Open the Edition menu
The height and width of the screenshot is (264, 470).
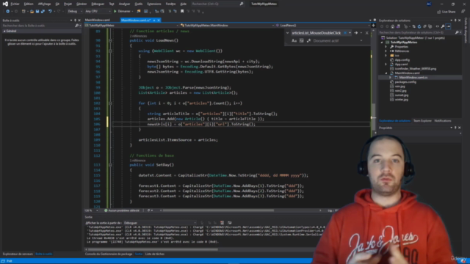click(29, 4)
